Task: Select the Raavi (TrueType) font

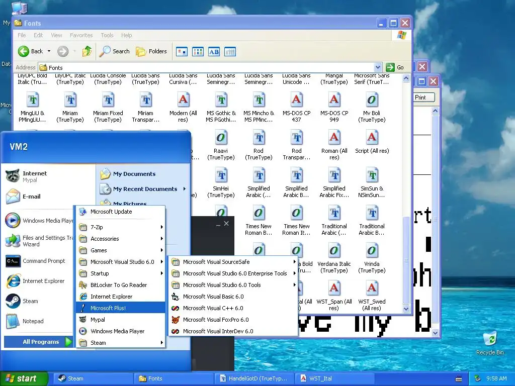Action: (x=221, y=145)
